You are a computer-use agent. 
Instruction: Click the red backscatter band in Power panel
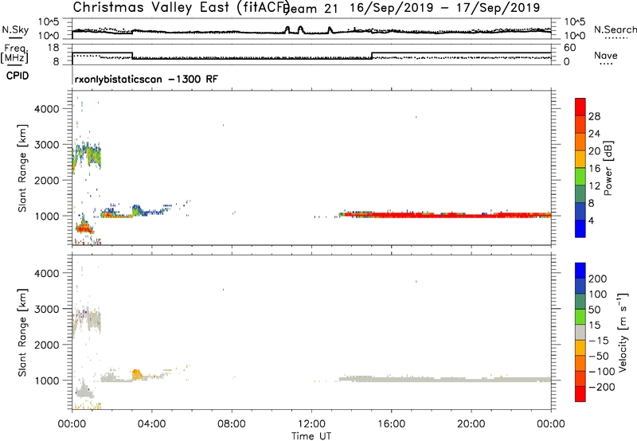tap(445, 215)
